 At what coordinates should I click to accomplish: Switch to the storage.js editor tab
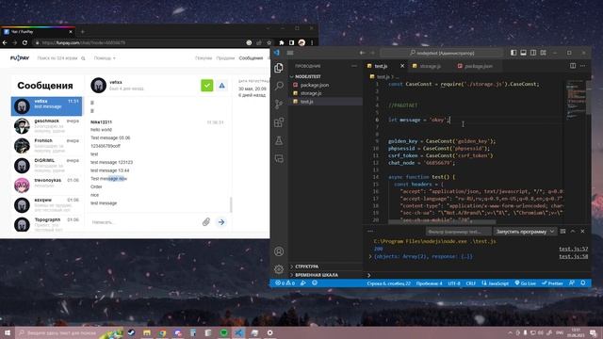(430, 66)
